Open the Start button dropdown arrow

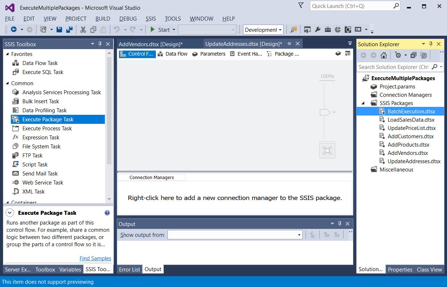click(174, 30)
